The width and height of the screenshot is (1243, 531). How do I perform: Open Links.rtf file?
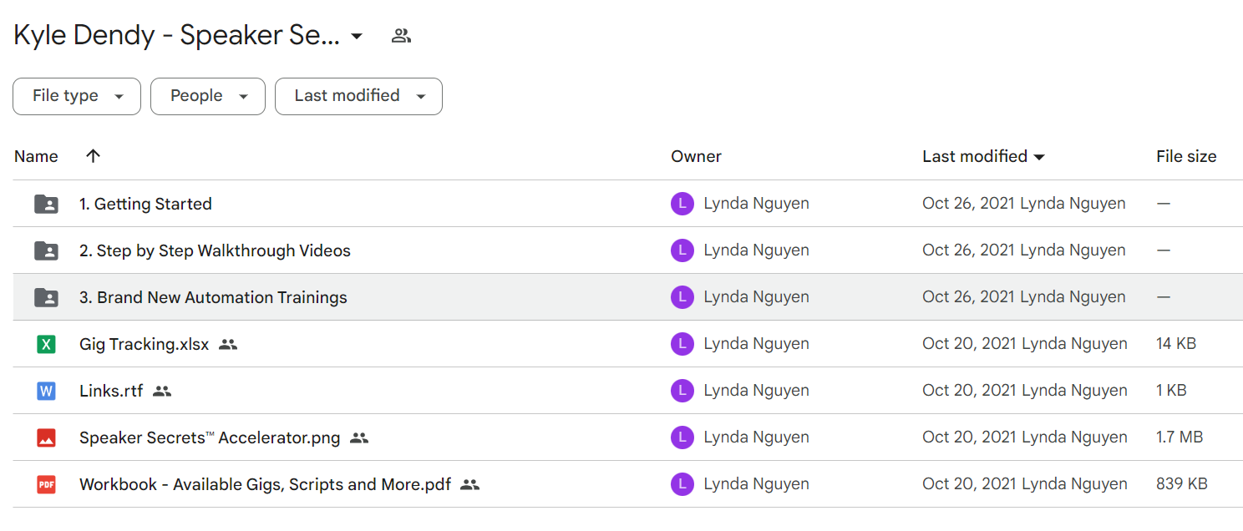click(x=111, y=391)
